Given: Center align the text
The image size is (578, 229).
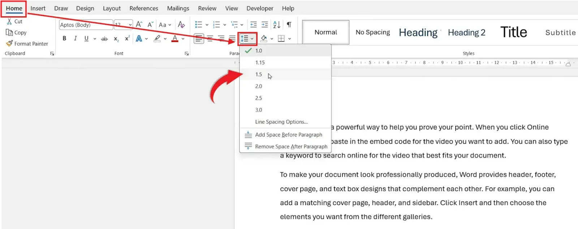Looking at the screenshot, I should [210, 38].
